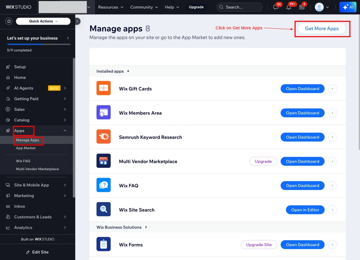Open the Community menu
Image resolution: width=360 pixels, height=260 pixels.
point(144,7)
